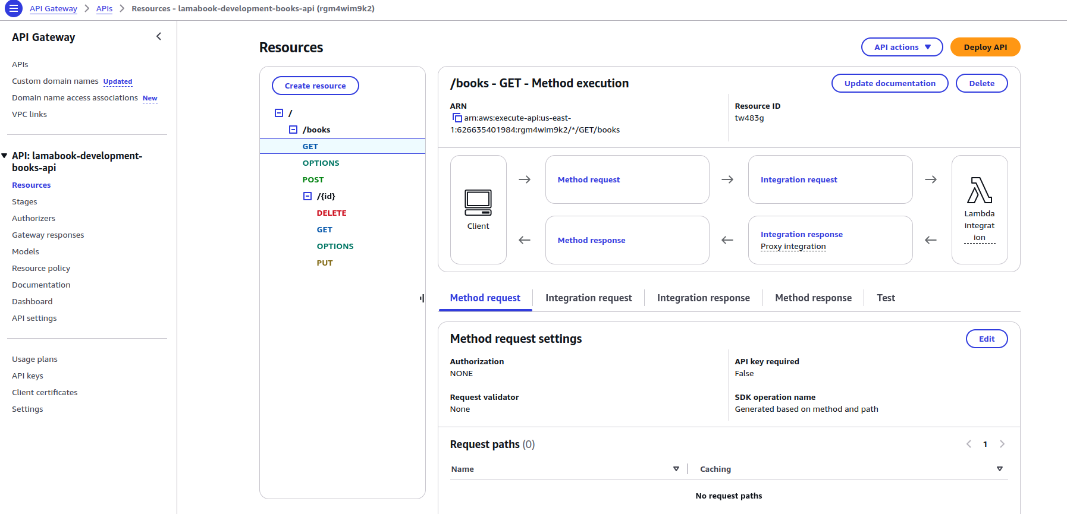The image size is (1067, 514).
Task: Open APIs in the sidebar
Action: coord(20,64)
